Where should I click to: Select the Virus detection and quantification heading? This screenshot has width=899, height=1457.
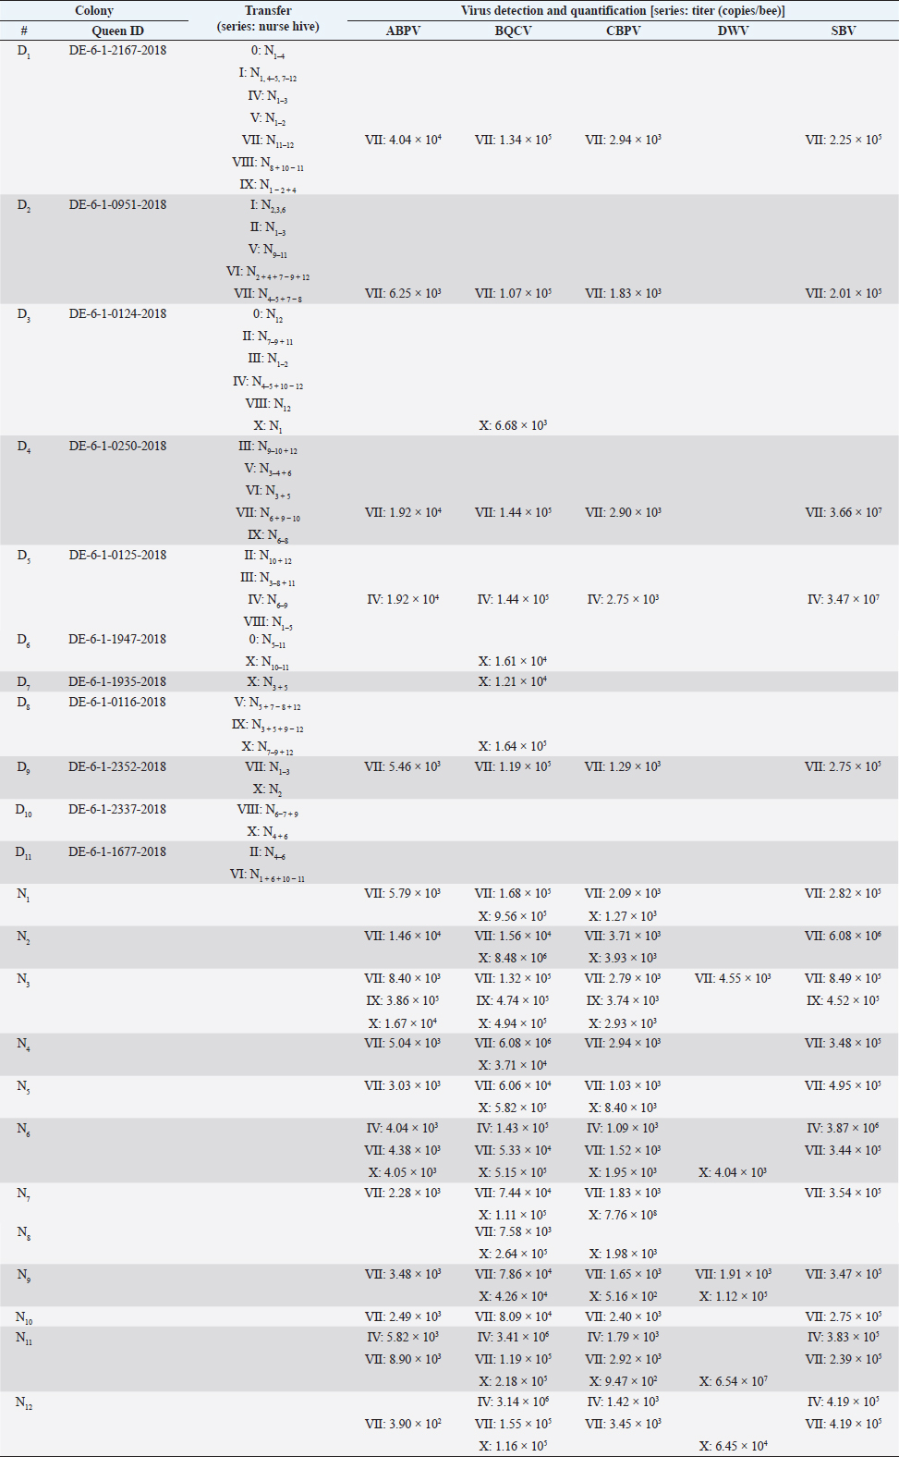pos(623,11)
